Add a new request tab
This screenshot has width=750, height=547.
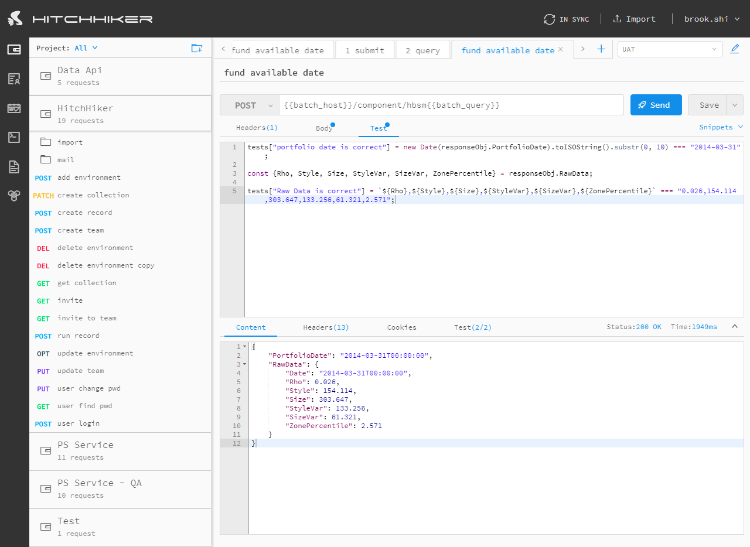[x=601, y=49]
